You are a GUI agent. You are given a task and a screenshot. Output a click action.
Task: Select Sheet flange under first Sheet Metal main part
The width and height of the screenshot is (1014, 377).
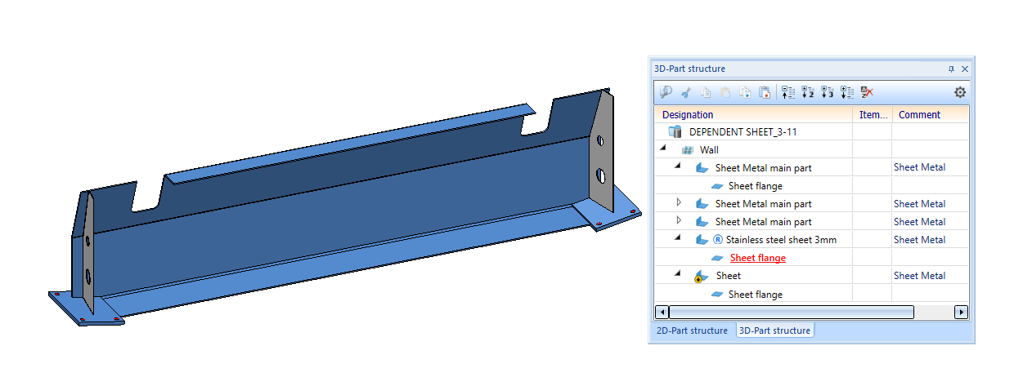pos(756,186)
